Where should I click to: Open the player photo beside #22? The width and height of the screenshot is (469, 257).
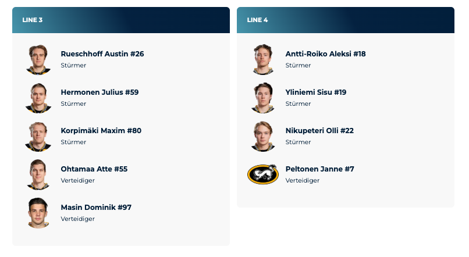pos(263,136)
